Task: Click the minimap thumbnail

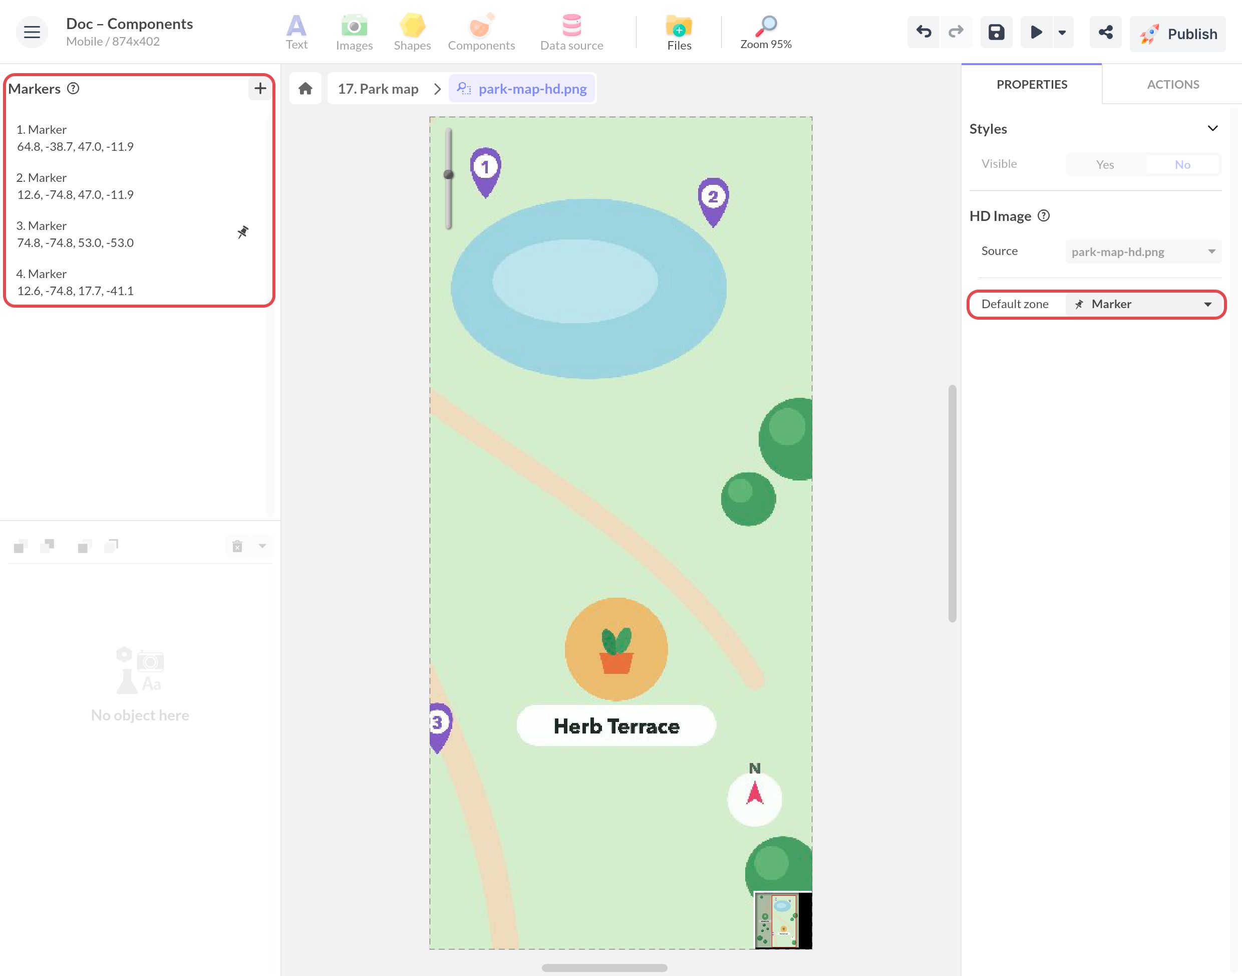Action: point(782,920)
